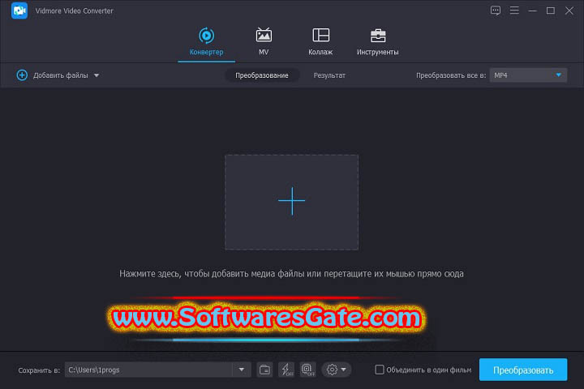Click the Vidmore app logo icon
Viewport: 584px width, 389px height.
coord(19,11)
